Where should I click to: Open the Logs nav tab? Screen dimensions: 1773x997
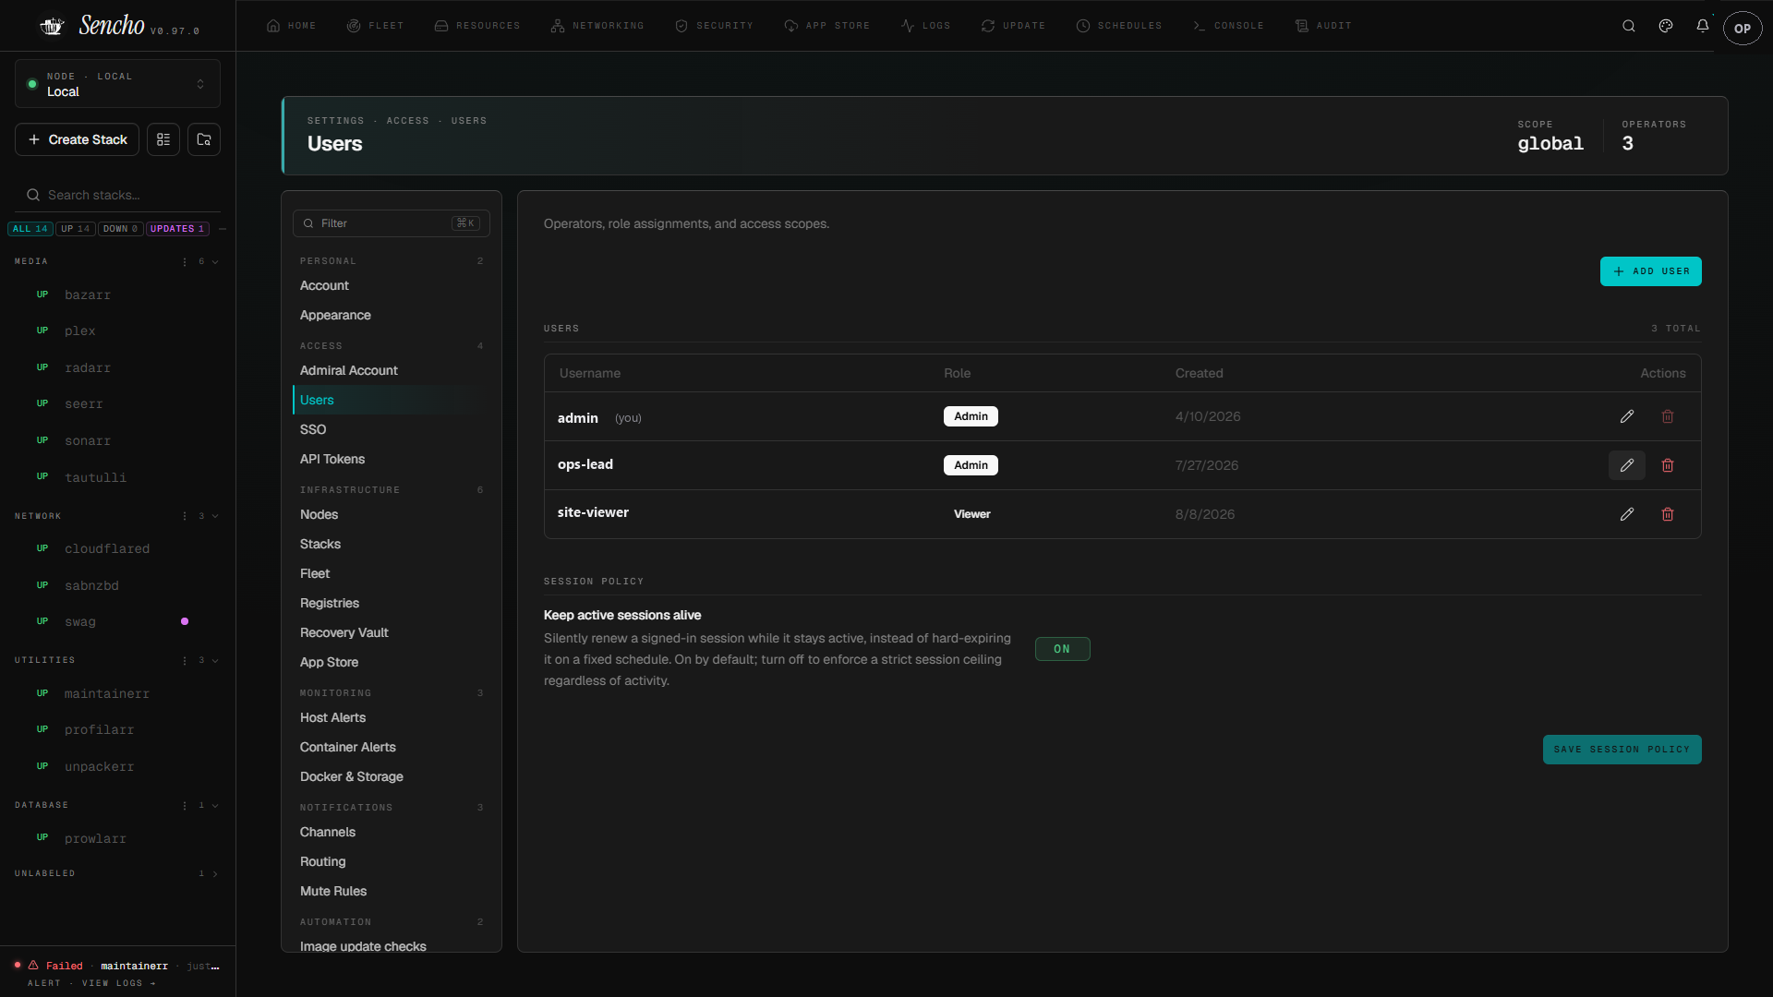point(925,26)
